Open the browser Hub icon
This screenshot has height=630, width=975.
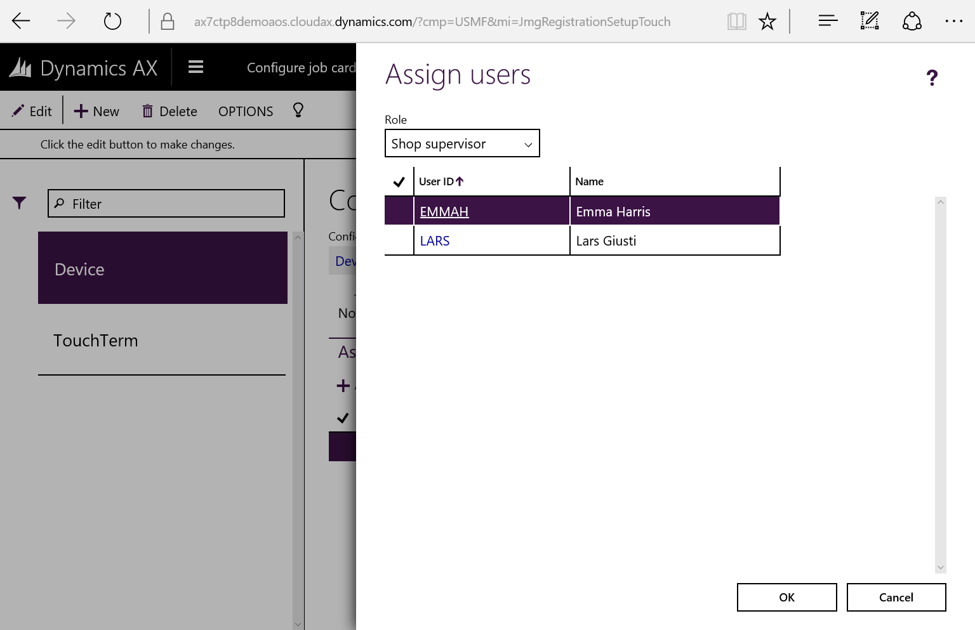pyautogui.click(x=828, y=21)
